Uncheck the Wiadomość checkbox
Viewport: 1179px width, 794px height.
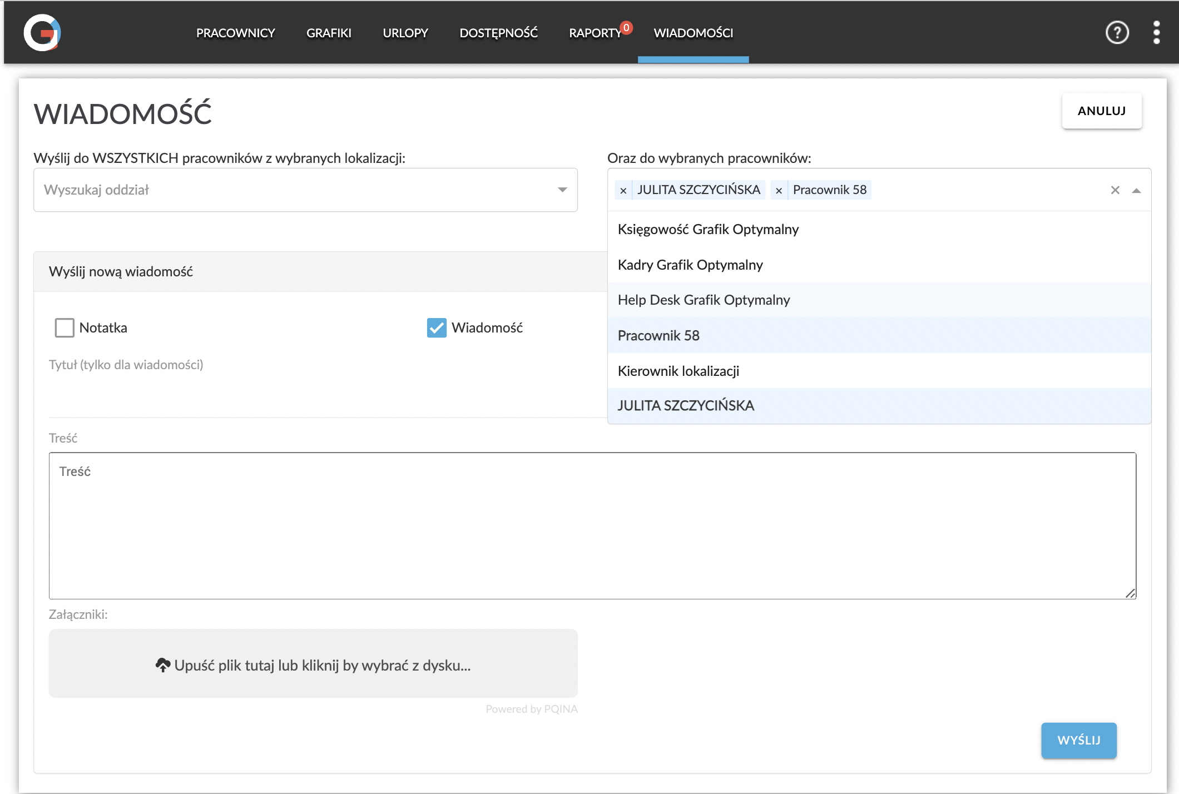tap(437, 327)
